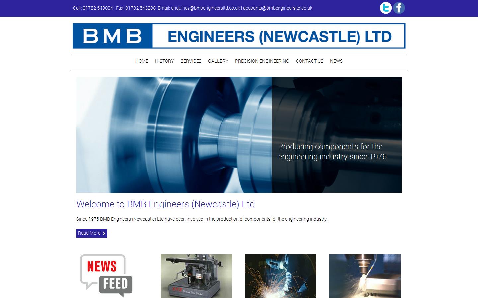Image resolution: width=478 pixels, height=298 pixels.
Task: Open the HISTORY menu item
Action: pos(164,61)
